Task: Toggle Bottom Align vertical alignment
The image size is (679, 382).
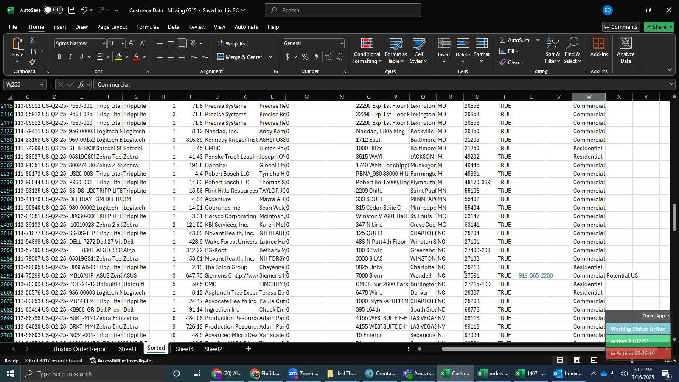Action: [x=182, y=43]
